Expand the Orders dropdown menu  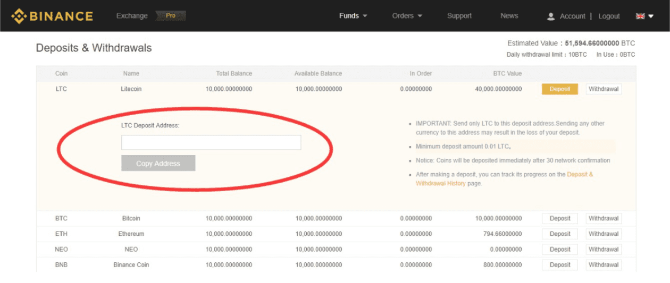click(407, 16)
